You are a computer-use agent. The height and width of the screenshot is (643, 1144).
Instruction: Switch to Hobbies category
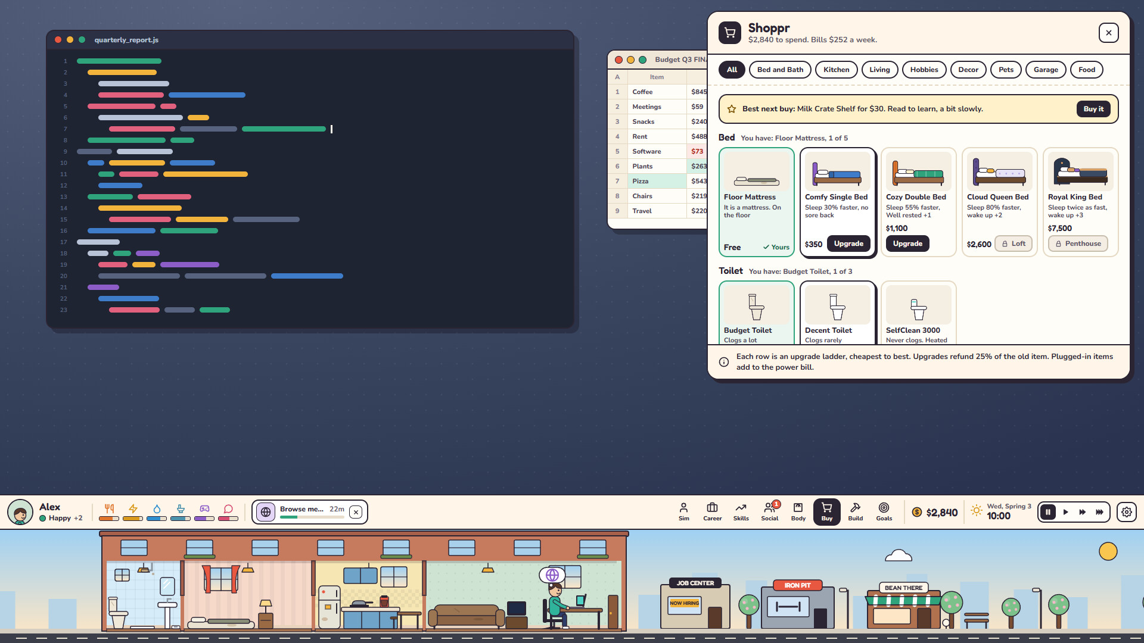point(924,70)
